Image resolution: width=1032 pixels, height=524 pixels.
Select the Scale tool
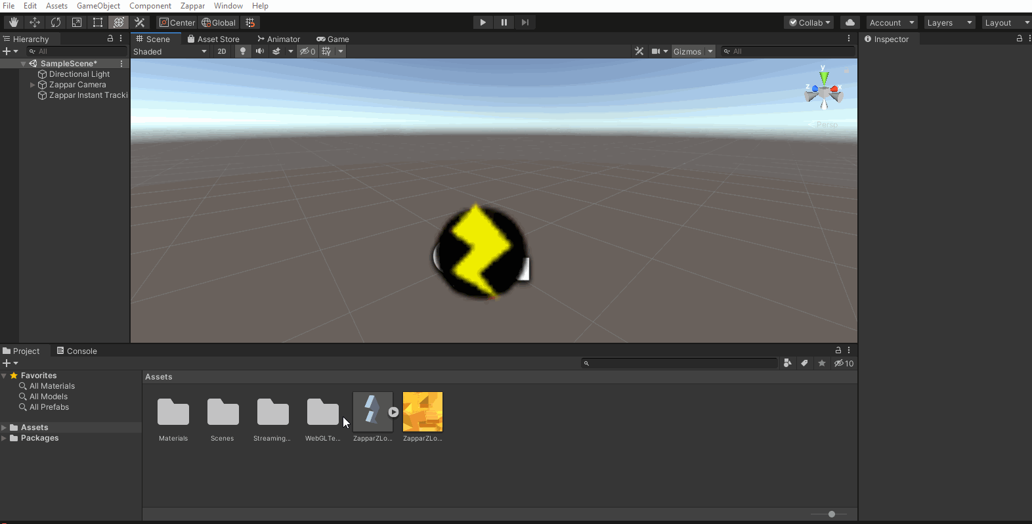point(77,22)
